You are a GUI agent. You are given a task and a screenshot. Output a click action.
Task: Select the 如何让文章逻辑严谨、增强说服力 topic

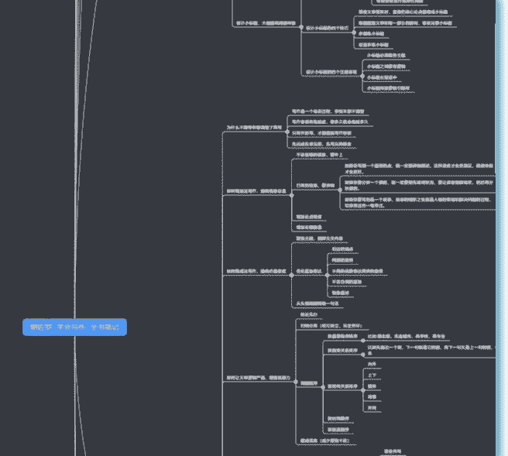259,378
